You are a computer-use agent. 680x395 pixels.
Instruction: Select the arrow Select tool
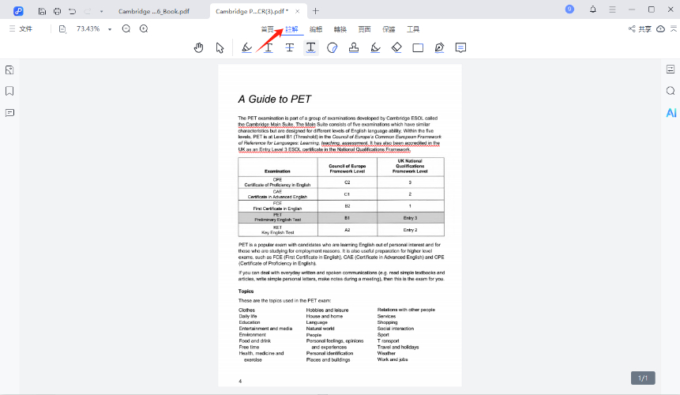220,47
